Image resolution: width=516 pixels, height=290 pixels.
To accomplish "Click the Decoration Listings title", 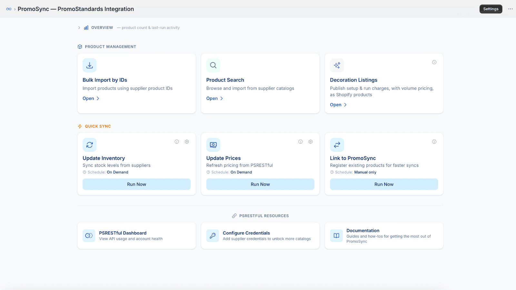I will pos(353,80).
